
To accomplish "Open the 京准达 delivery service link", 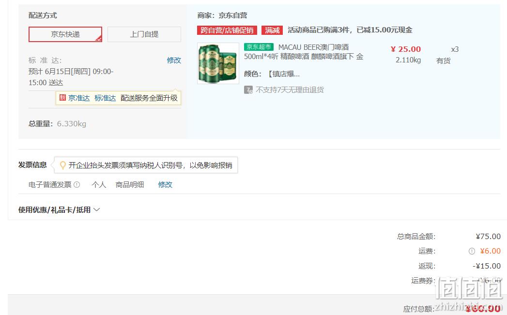I will pyautogui.click(x=79, y=98).
